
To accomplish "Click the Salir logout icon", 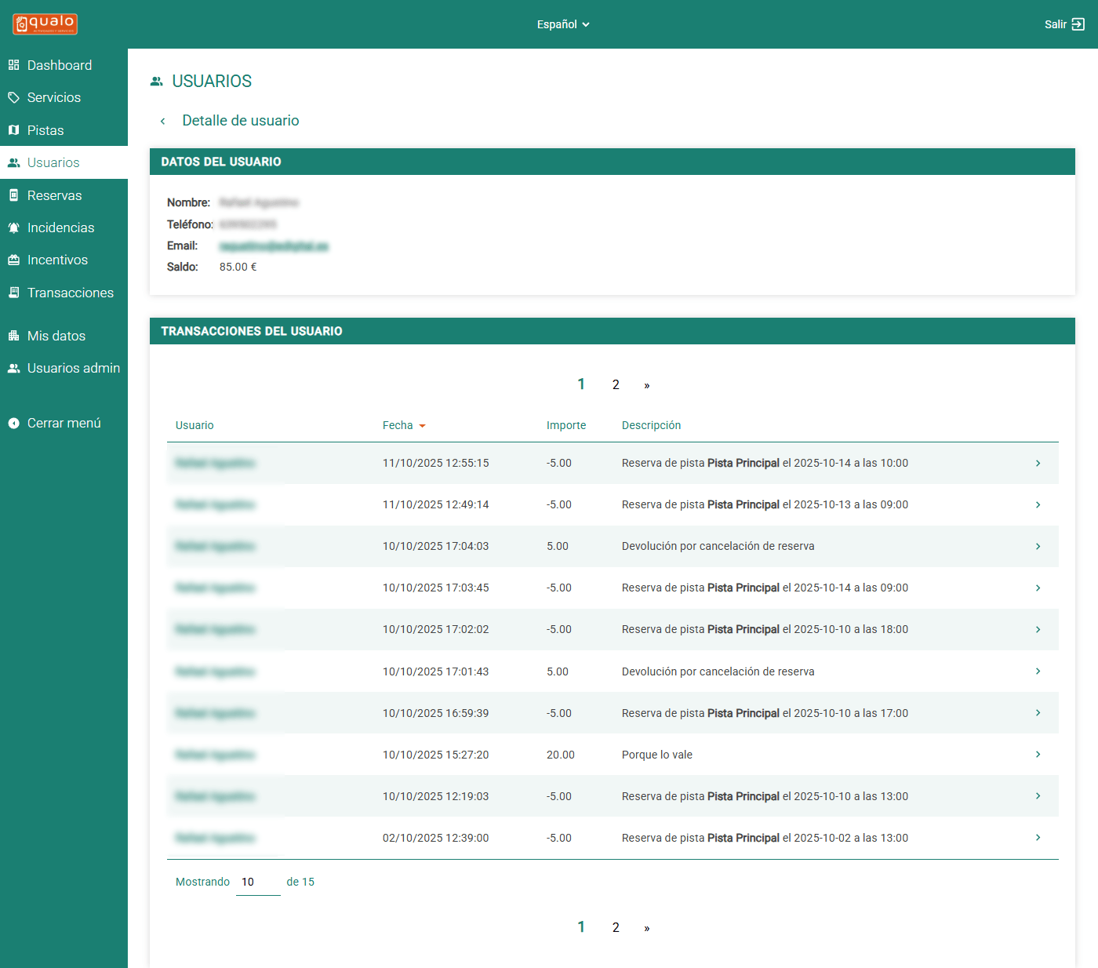I will click(1078, 24).
